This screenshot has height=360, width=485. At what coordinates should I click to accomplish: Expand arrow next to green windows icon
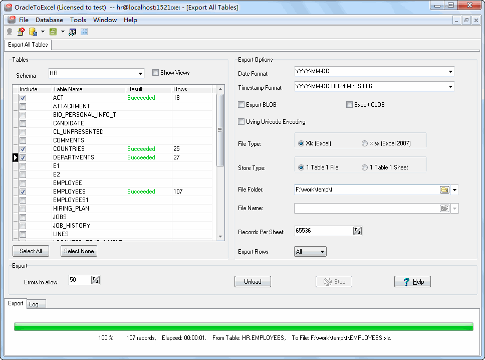pyautogui.click(x=63, y=32)
